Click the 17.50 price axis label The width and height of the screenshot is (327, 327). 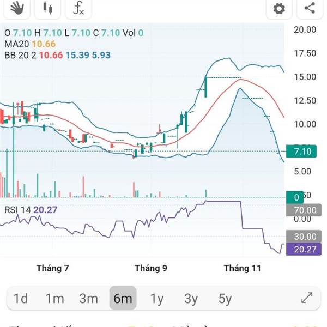point(305,53)
